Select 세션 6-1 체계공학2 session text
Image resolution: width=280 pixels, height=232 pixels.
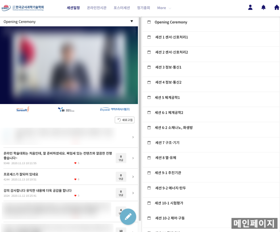[169, 112]
